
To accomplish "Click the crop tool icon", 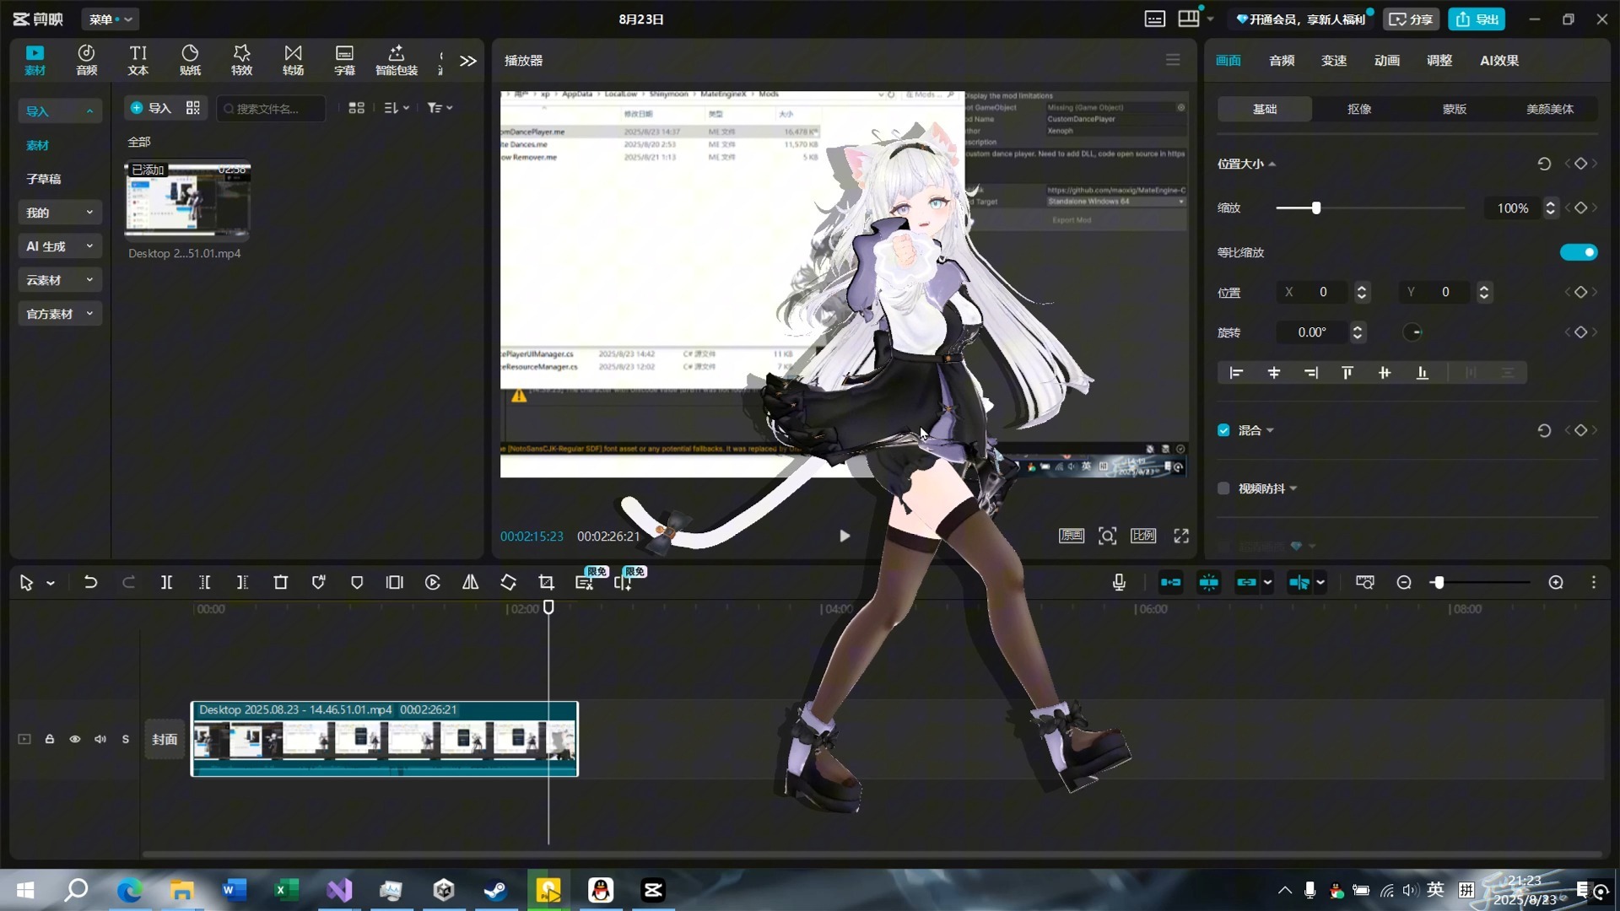I will click(546, 582).
